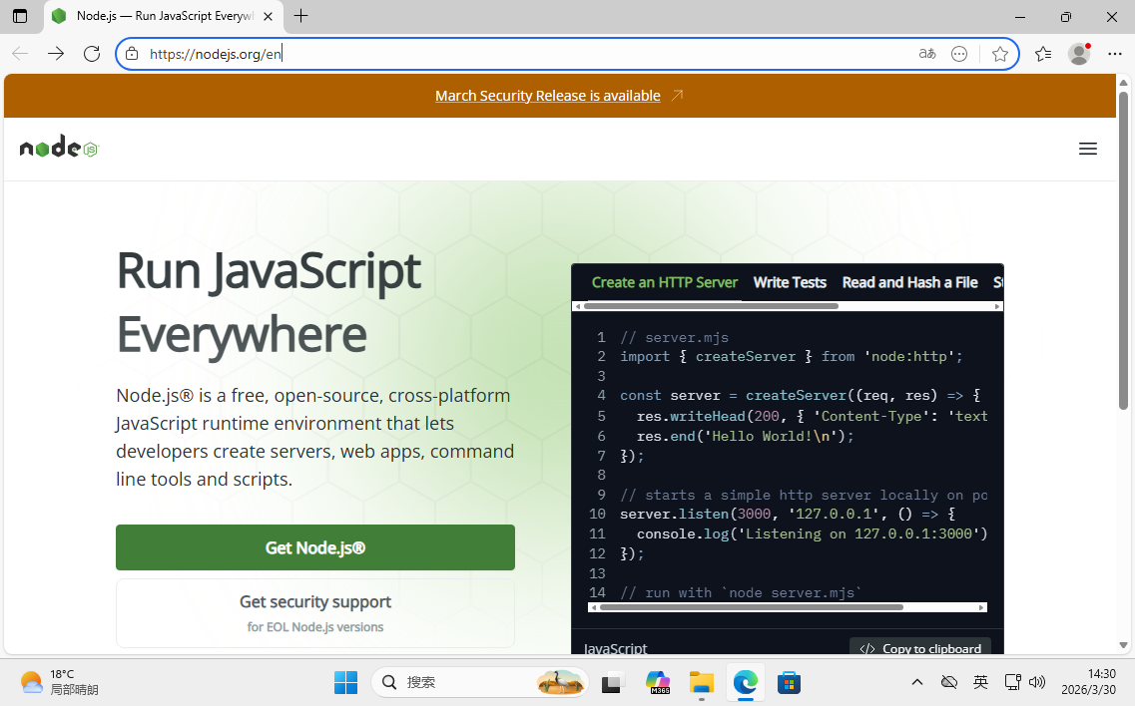The width and height of the screenshot is (1135, 706).
Task: Open the weather widget showing 18°C
Action: coord(59,682)
